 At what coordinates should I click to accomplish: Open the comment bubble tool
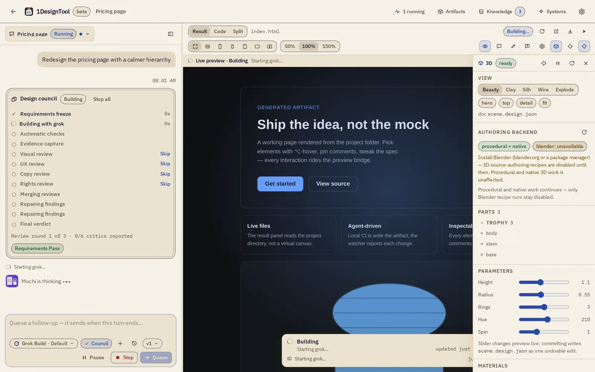click(x=499, y=46)
